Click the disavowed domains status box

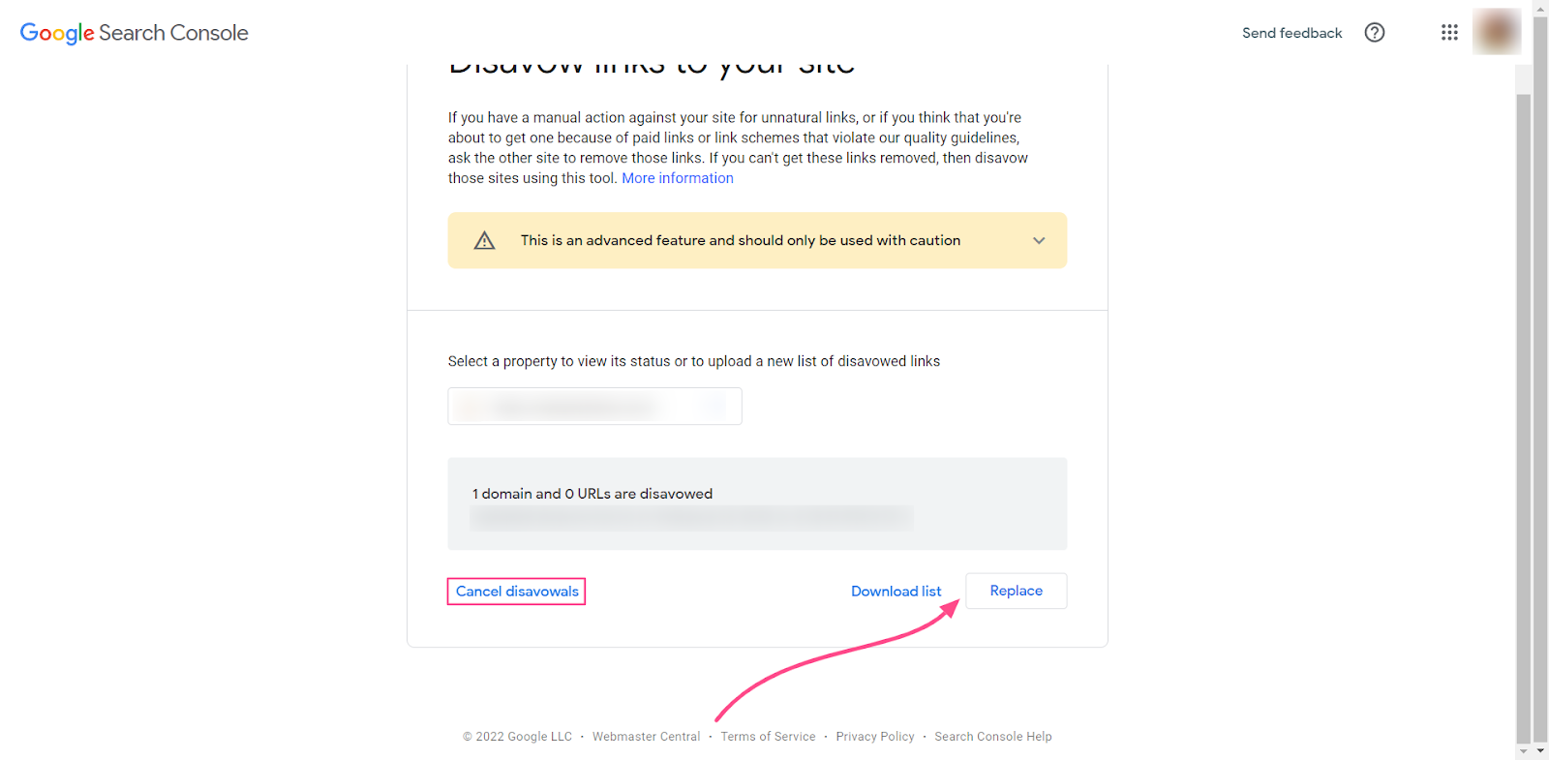point(757,503)
